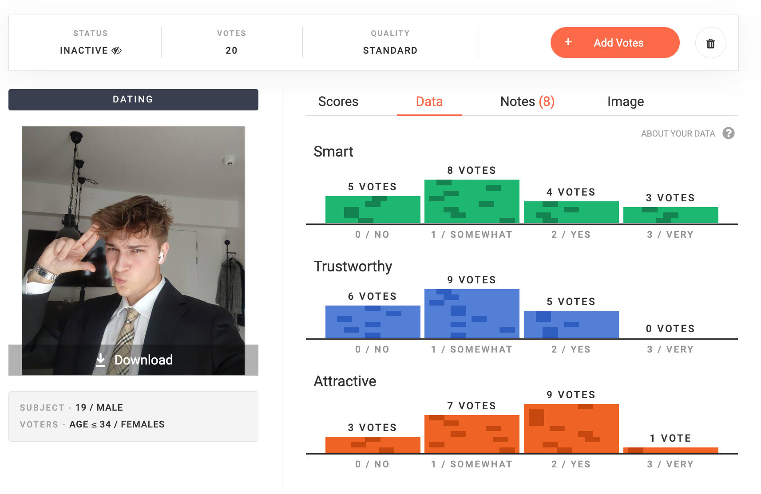Click the About Your Data help icon
Viewport: 761px width, 494px height.
[728, 133]
